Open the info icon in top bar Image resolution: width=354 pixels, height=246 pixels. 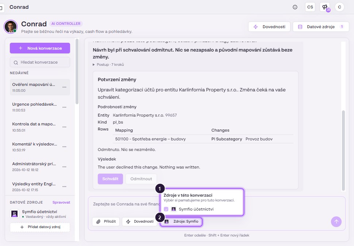295,7
